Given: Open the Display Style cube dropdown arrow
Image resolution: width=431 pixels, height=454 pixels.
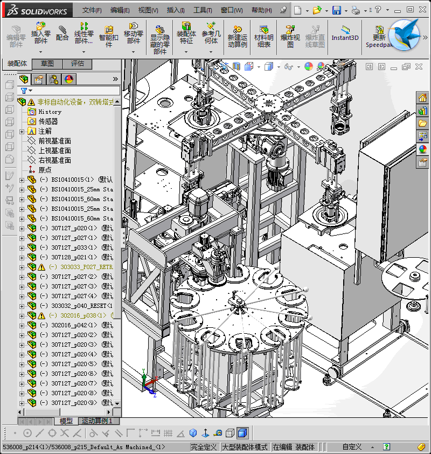Looking at the screenshot, I should pos(279,67).
